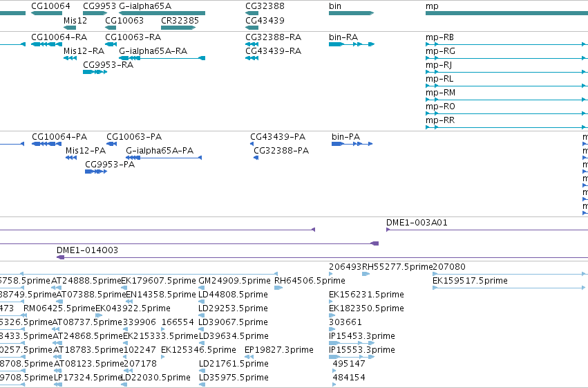Click the mp-RL transcript label
The width and height of the screenshot is (588, 388).
[439, 78]
